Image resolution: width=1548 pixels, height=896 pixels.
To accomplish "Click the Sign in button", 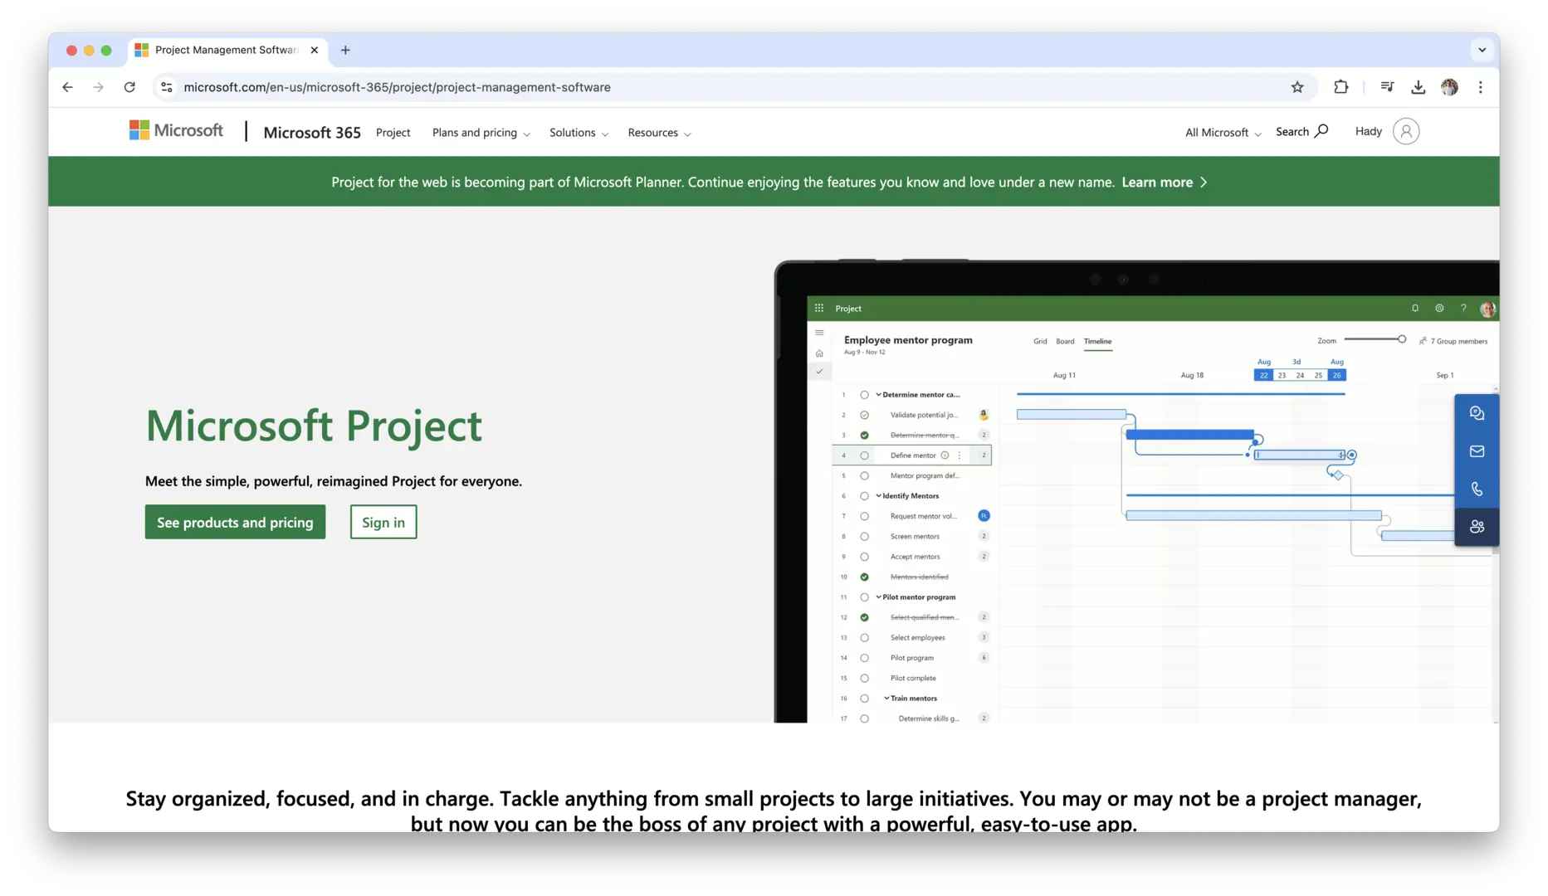I will [x=383, y=522].
